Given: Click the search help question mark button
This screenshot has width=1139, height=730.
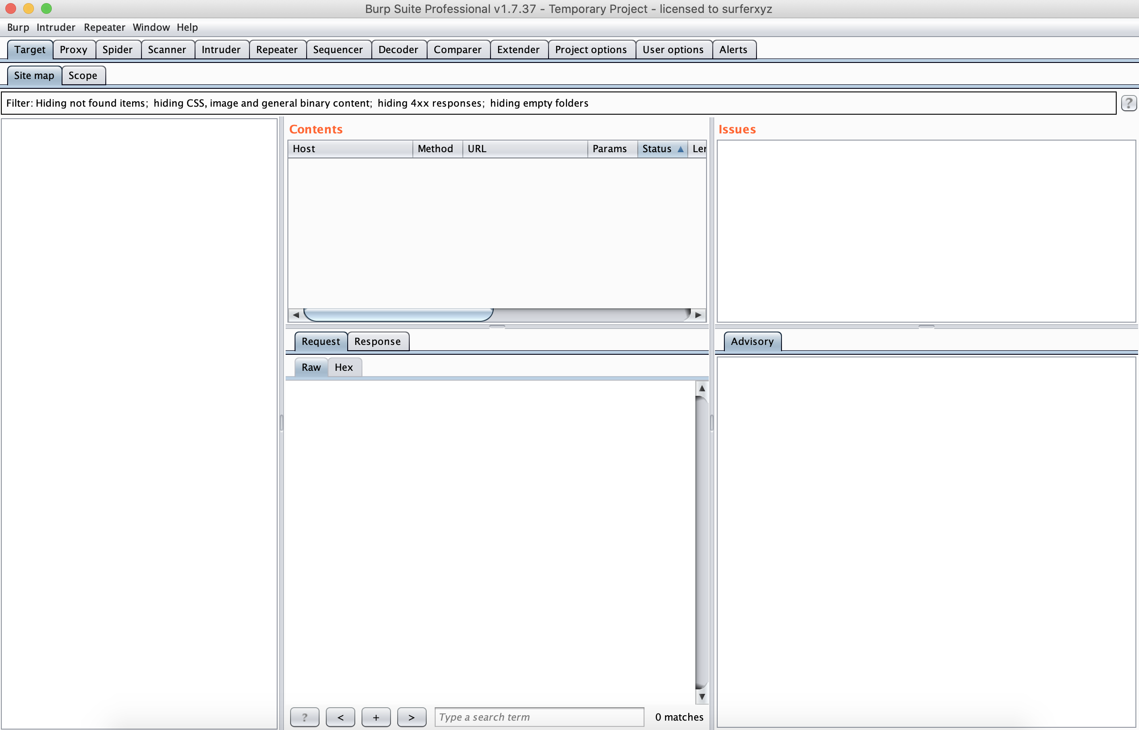Looking at the screenshot, I should click(x=304, y=717).
